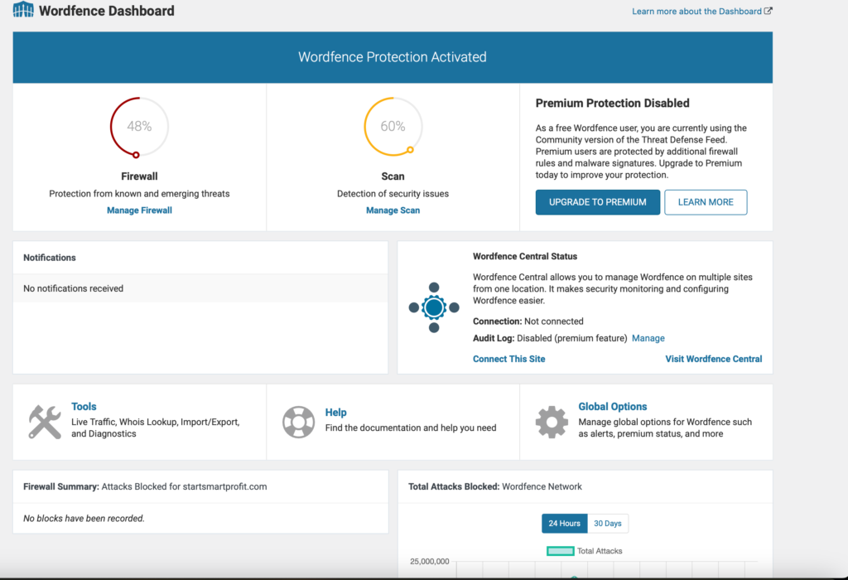Screen dimensions: 848x580
Task: Click Manage next to Audit Log
Action: click(648, 338)
